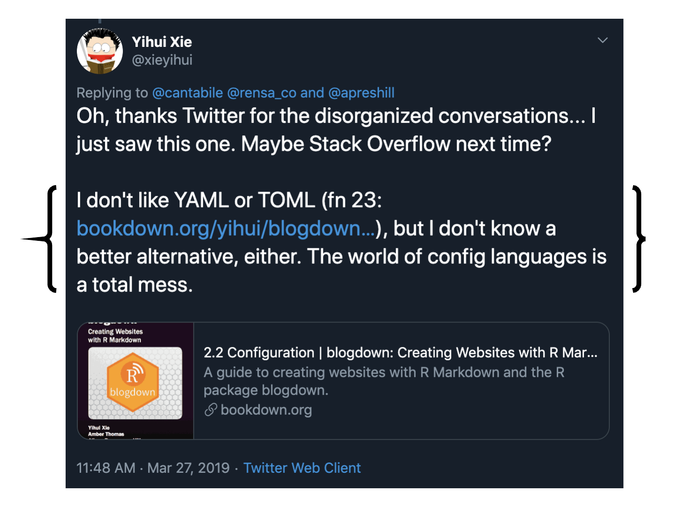Expand the tweet options chevron
Image resolution: width=689 pixels, height=507 pixels.
tap(603, 40)
